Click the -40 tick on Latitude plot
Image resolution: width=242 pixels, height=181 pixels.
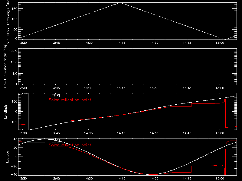tap(14, 174)
